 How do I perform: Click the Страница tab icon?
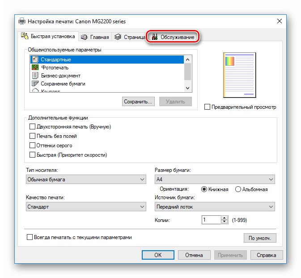coord(118,37)
